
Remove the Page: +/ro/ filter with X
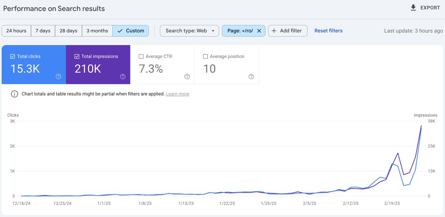(259, 31)
